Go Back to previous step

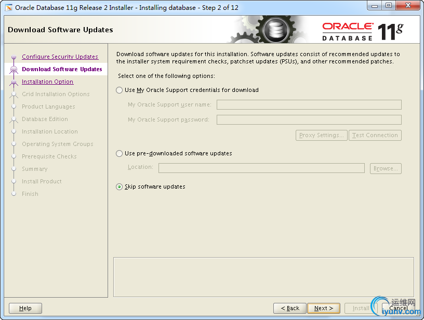[290, 308]
